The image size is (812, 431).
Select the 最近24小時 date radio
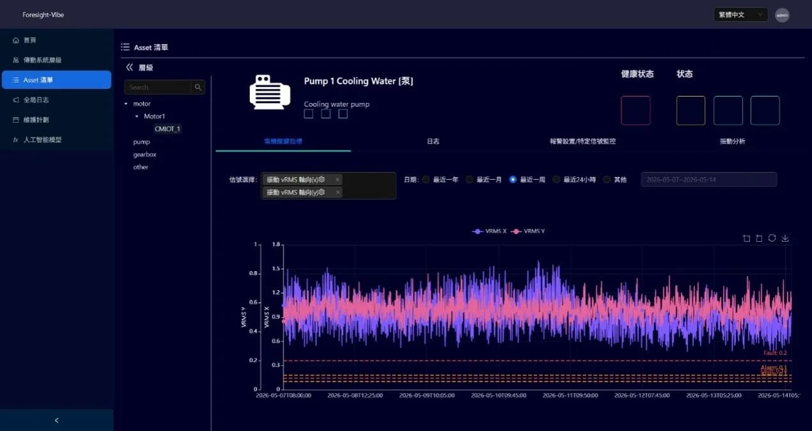coord(556,180)
